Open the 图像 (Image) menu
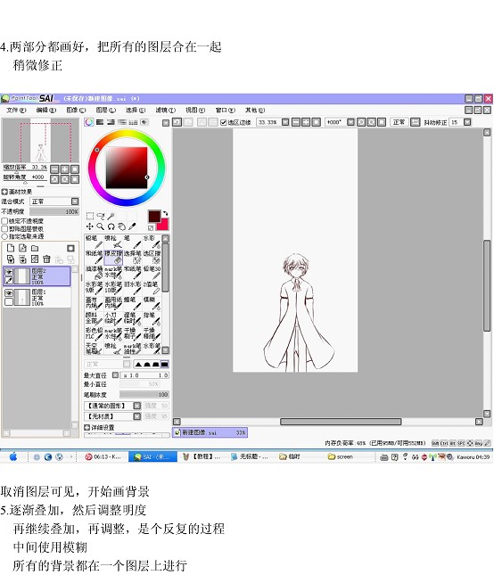 coord(76,110)
